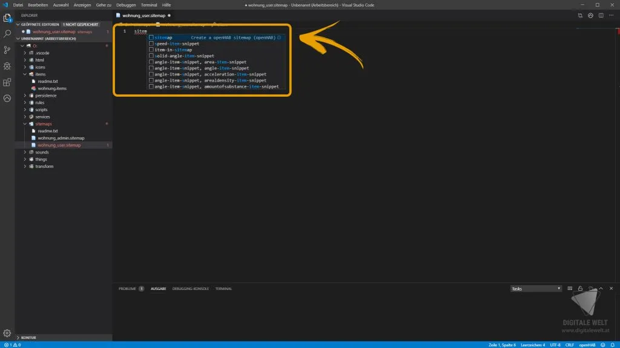Switch to the Probleme panel tab

coord(131,288)
